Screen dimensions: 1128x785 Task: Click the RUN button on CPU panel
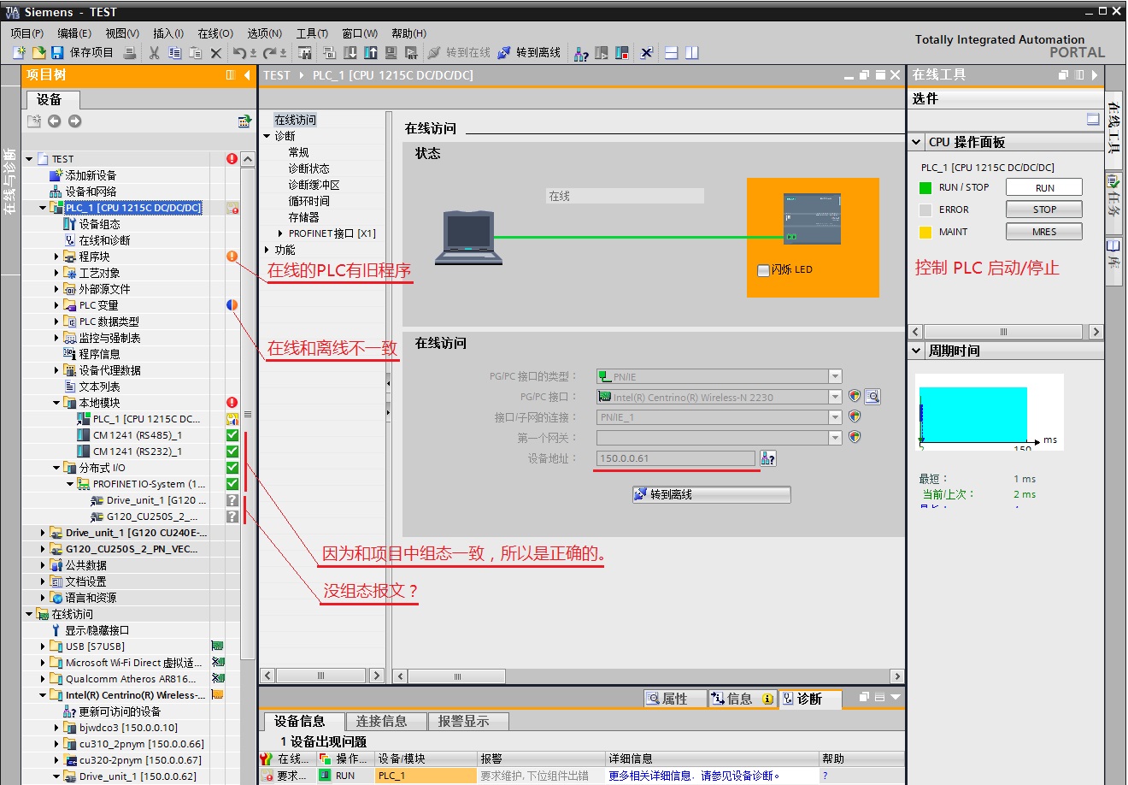point(1044,187)
